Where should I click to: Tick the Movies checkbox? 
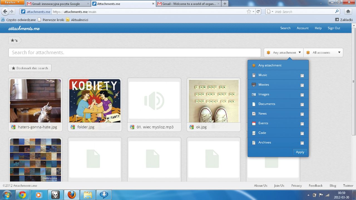coord(302,85)
